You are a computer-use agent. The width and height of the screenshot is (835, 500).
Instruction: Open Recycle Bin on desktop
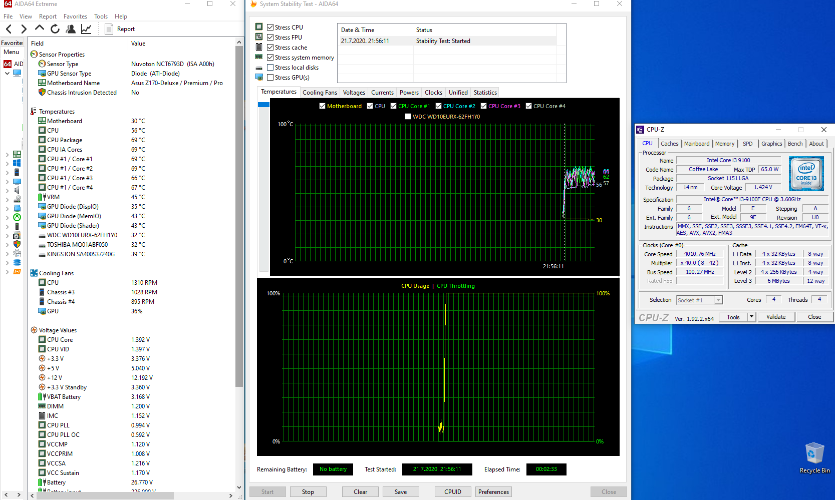point(814,458)
